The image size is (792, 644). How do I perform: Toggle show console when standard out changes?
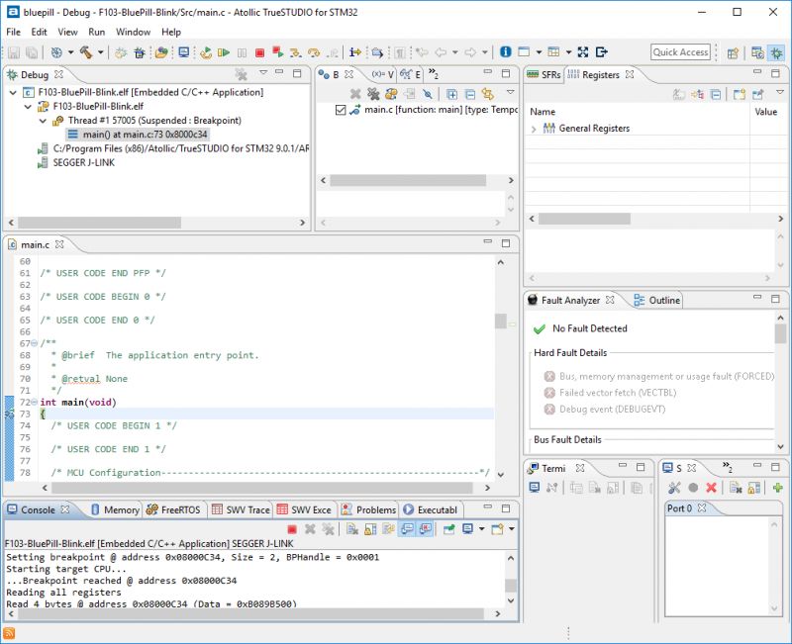click(x=407, y=529)
